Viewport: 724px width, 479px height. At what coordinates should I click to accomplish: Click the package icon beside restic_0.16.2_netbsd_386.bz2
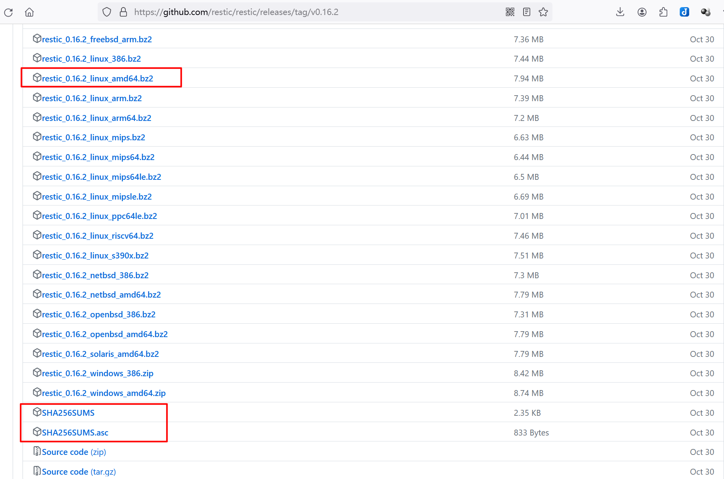37,275
